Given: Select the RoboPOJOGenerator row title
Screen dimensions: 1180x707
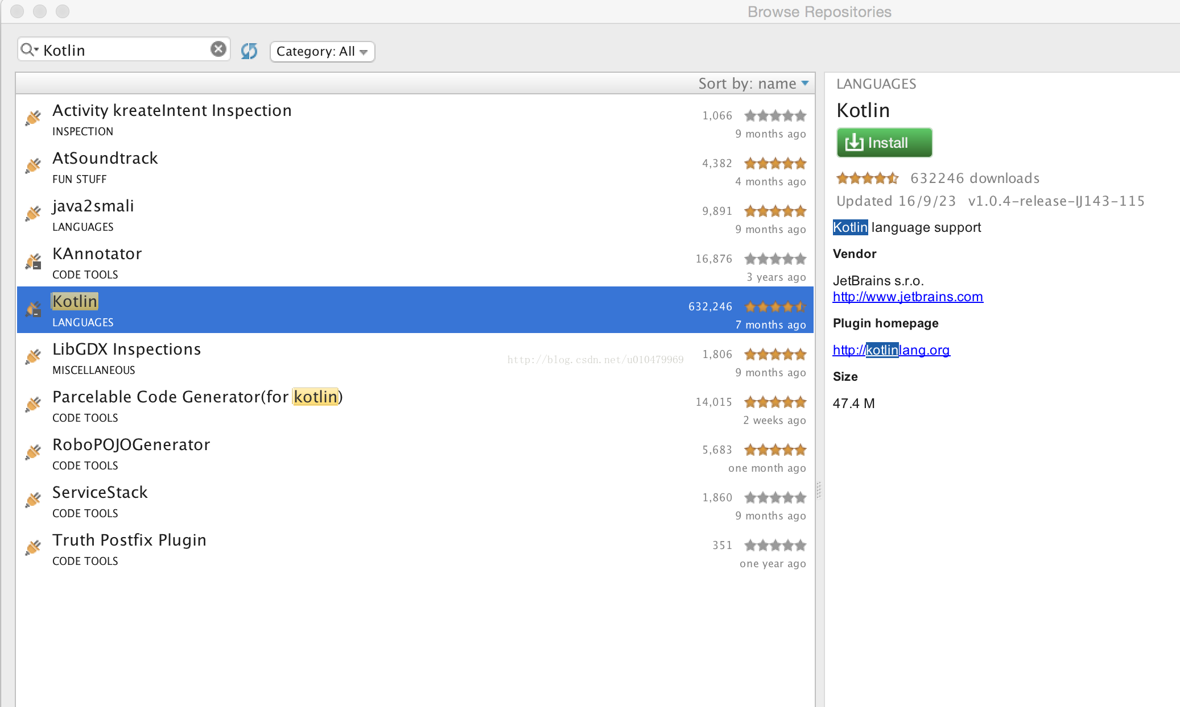Looking at the screenshot, I should [131, 444].
